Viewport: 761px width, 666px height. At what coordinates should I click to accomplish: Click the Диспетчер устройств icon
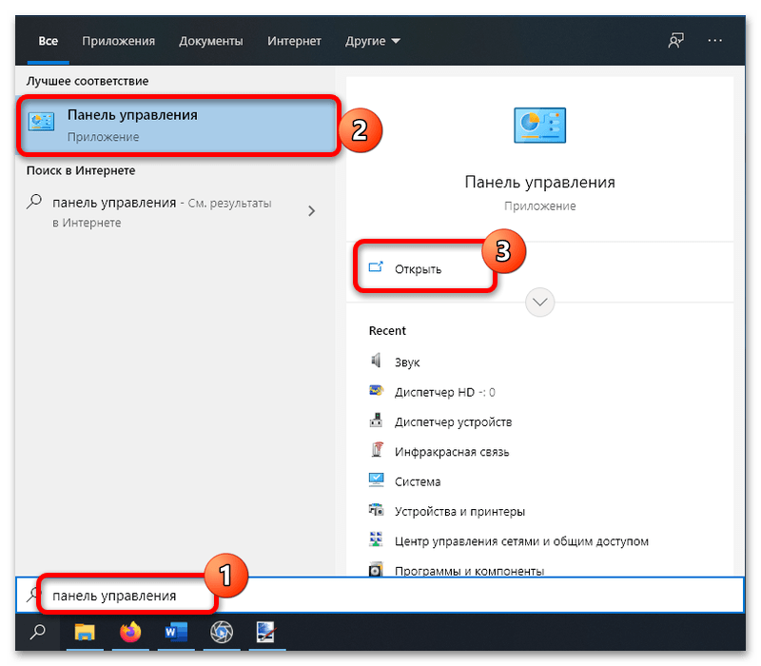[376, 420]
